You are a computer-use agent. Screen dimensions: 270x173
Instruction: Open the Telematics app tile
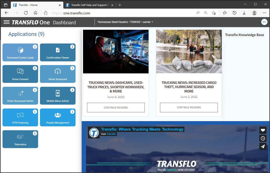click(x=20, y=139)
